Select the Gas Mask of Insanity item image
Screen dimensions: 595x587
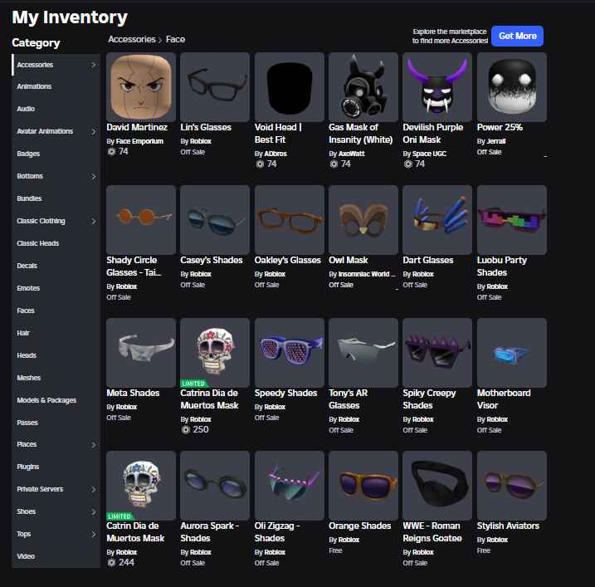tap(363, 87)
